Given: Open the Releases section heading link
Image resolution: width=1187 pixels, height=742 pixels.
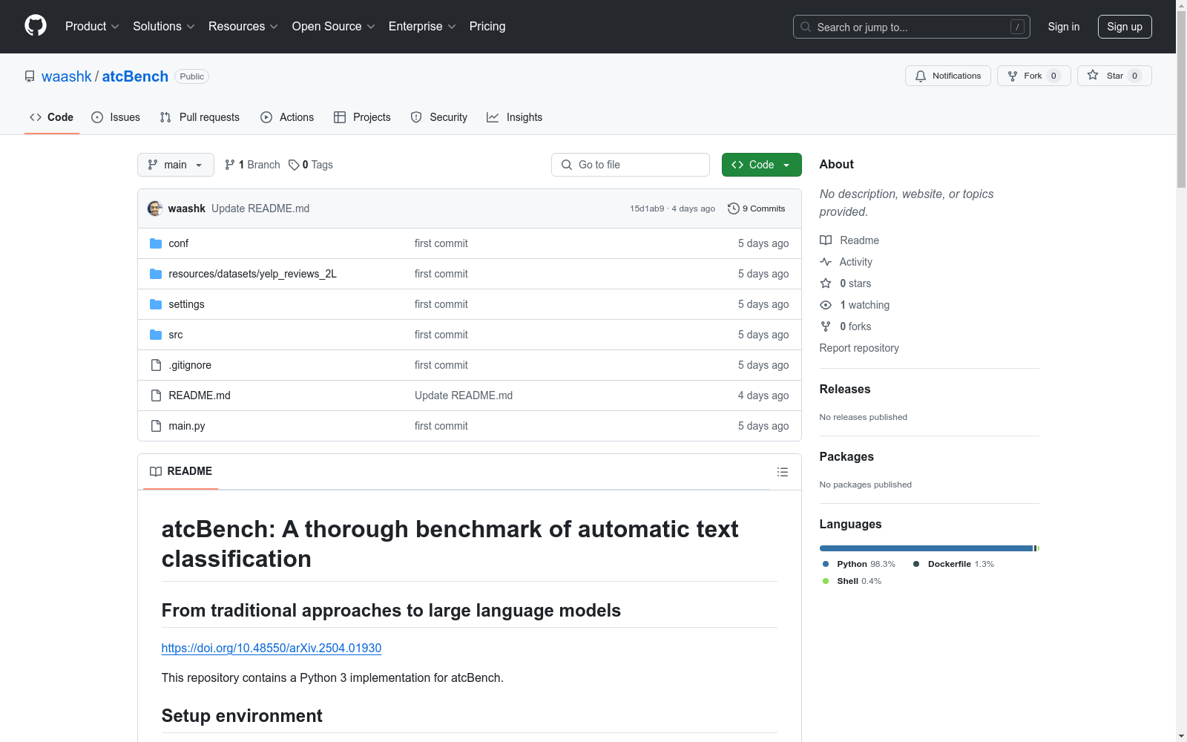Looking at the screenshot, I should click(845, 389).
